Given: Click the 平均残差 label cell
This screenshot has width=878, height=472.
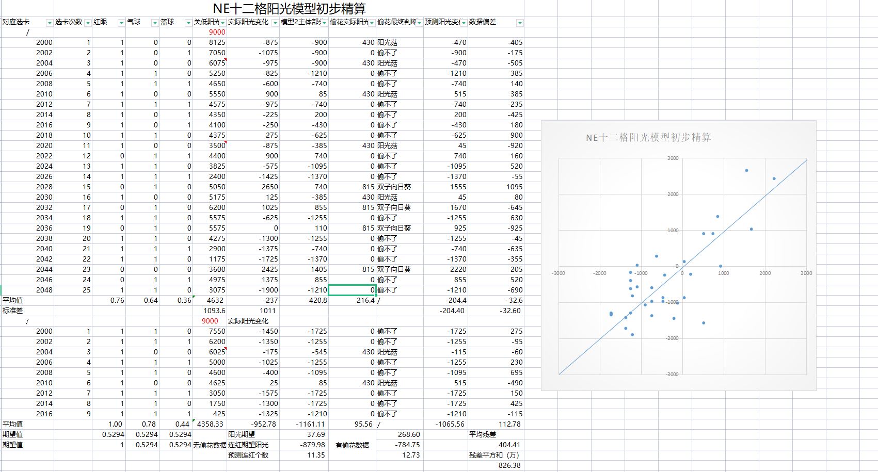Looking at the screenshot, I should [x=483, y=434].
